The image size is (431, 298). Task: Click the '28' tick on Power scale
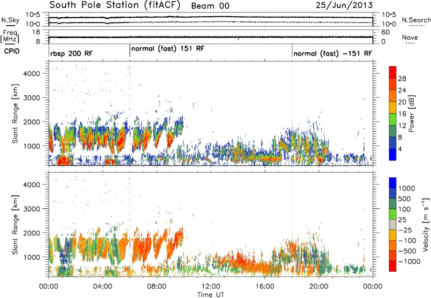(x=402, y=79)
